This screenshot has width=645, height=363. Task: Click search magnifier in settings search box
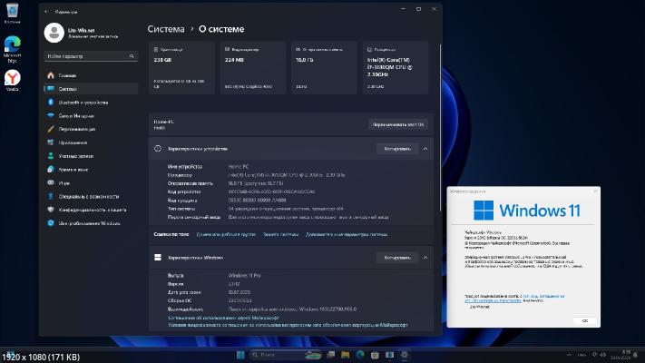tap(132, 56)
